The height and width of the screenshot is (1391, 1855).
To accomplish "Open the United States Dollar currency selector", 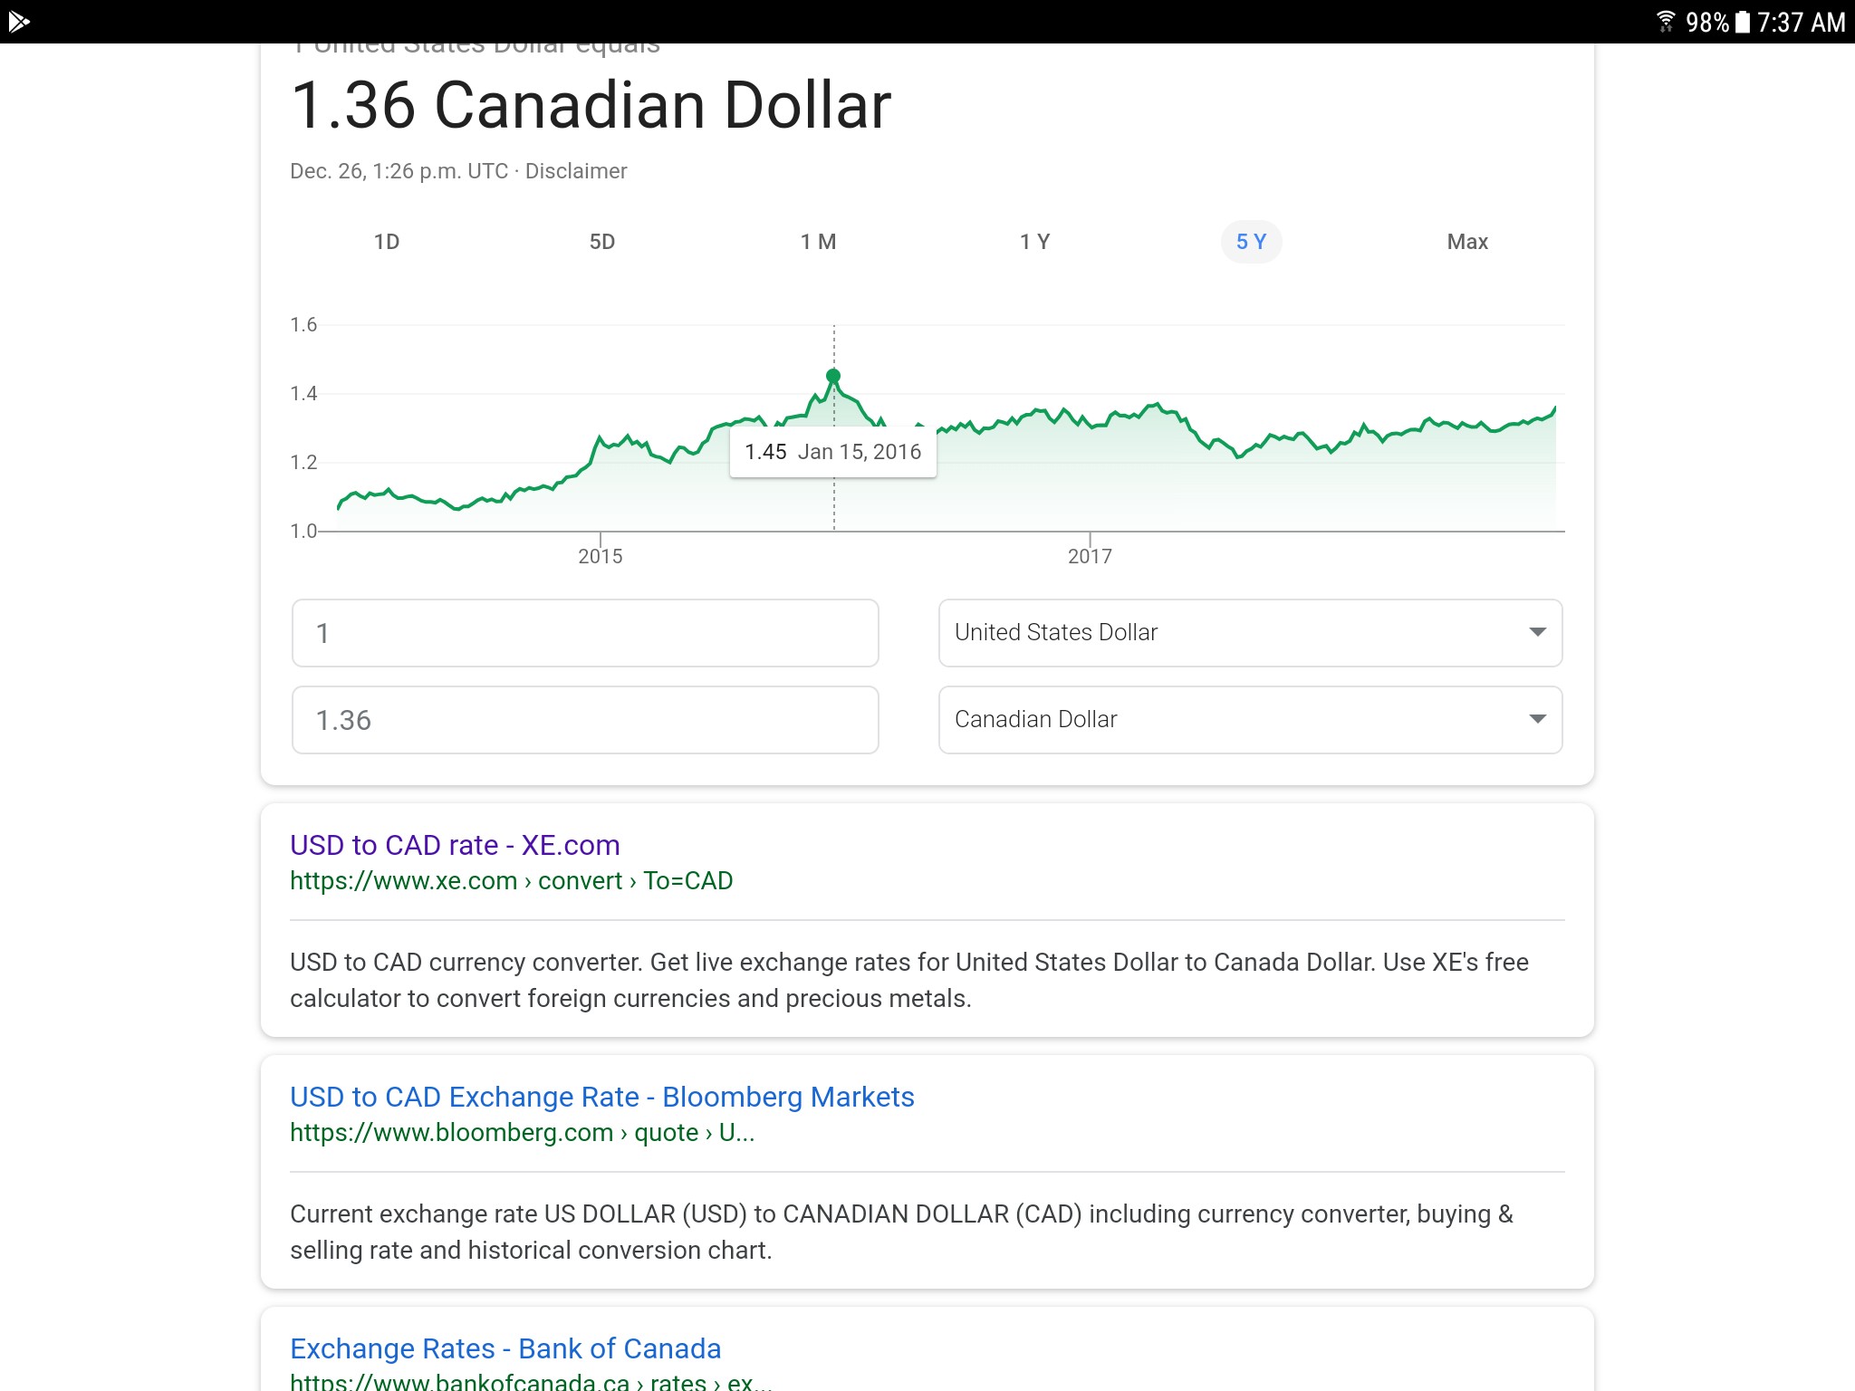I will (1250, 632).
